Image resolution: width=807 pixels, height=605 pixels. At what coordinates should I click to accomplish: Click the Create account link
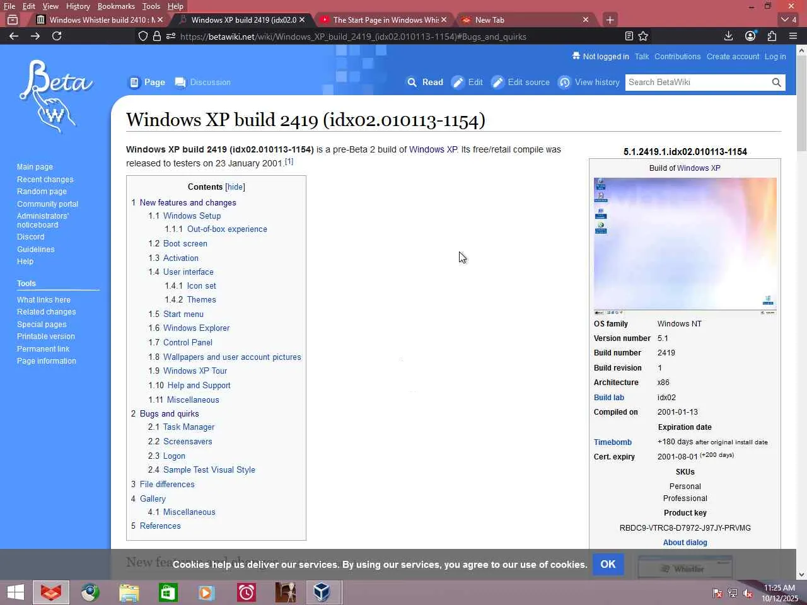733,57
